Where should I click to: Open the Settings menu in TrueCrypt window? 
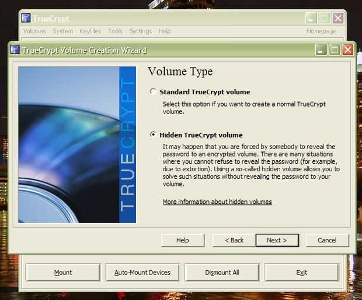point(140,31)
